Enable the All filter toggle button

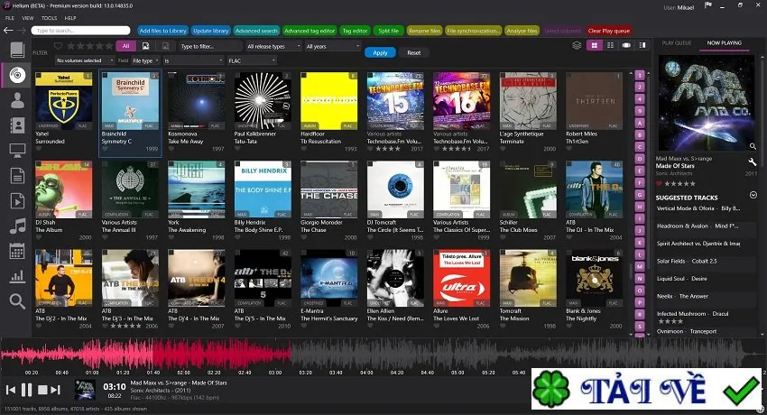pyautogui.click(x=125, y=46)
